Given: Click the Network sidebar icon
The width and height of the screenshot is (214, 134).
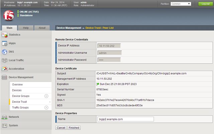Looking at the screenshot, I should tap(5, 117).
